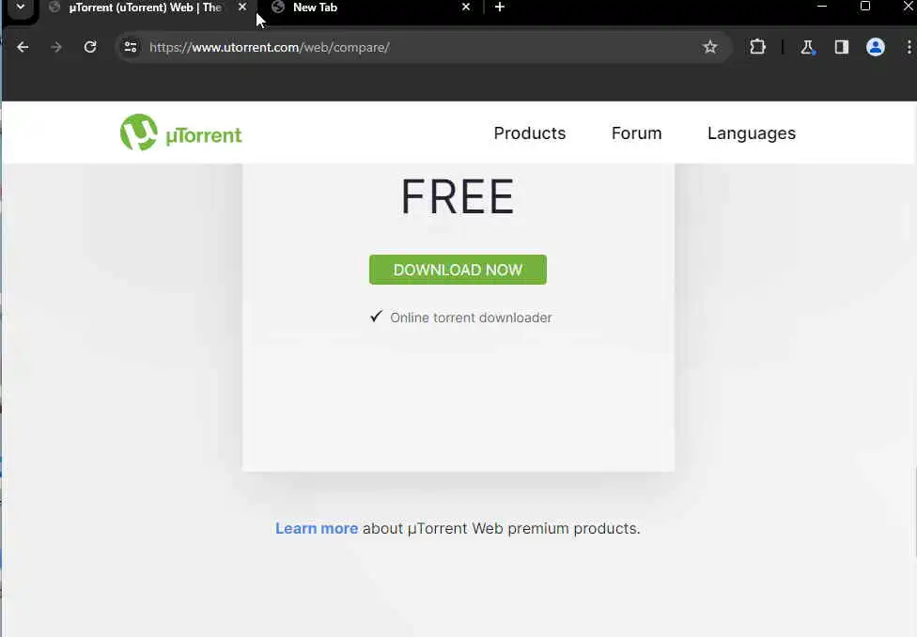Viewport: 917px width, 637px height.
Task: Expand the tab search dropdown
Action: [21, 8]
